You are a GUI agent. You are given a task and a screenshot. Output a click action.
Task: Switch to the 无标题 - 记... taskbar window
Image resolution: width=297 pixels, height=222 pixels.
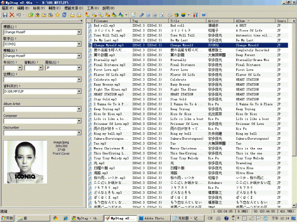[x=187, y=218]
